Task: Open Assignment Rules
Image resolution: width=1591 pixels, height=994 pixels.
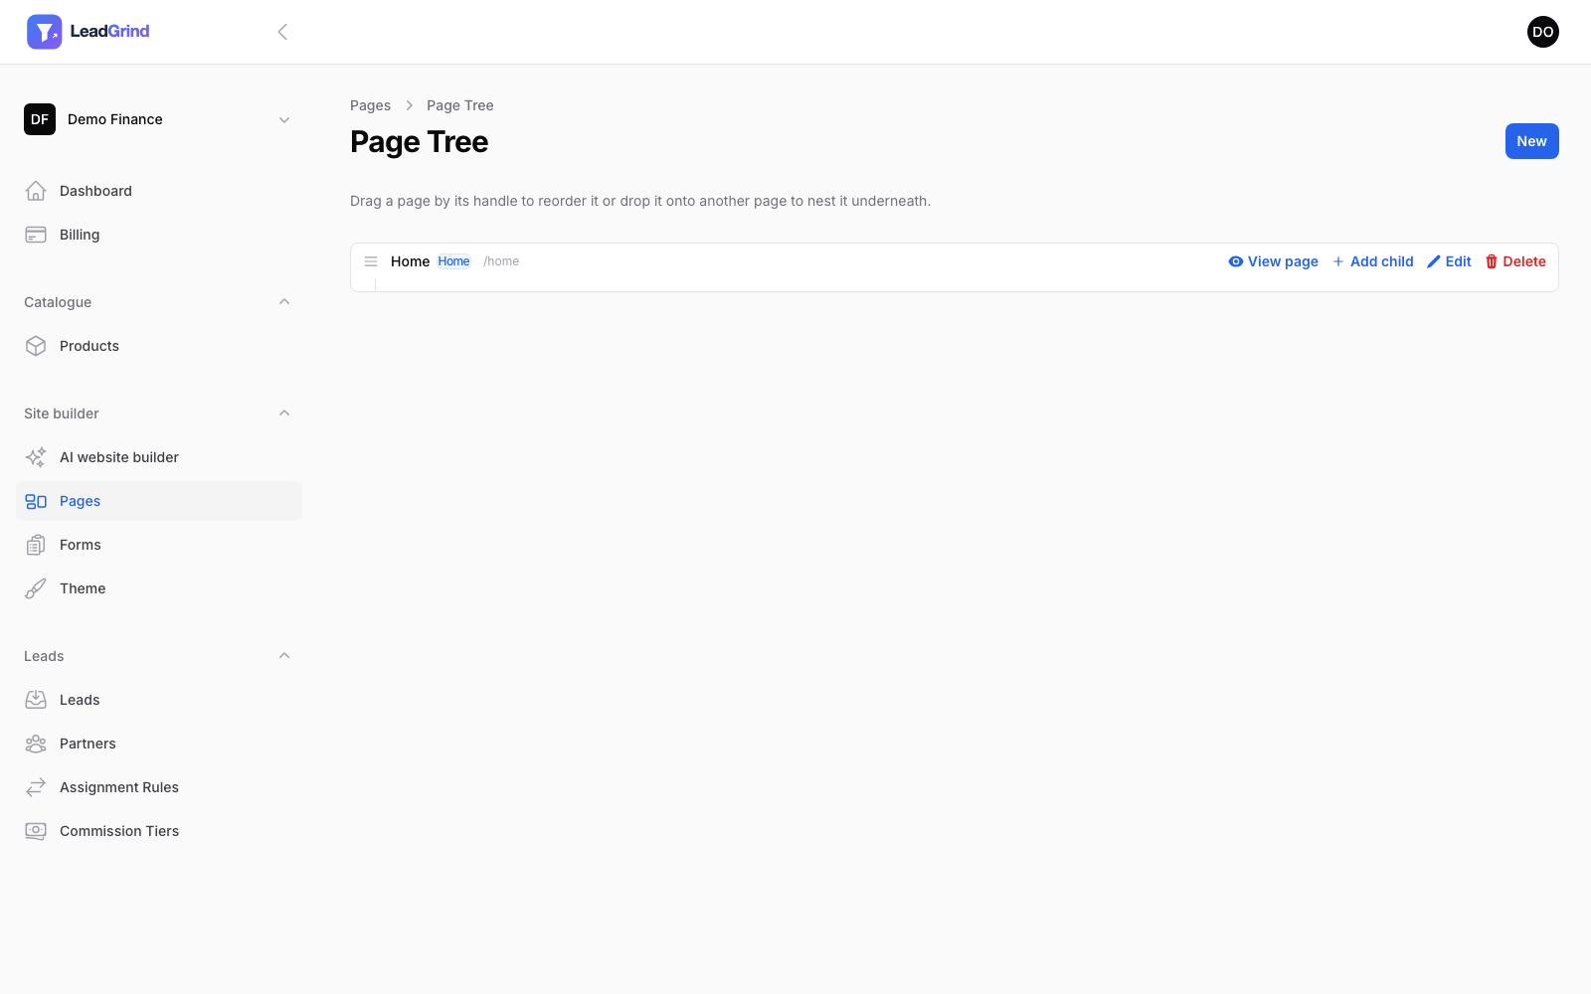Action: [159, 787]
